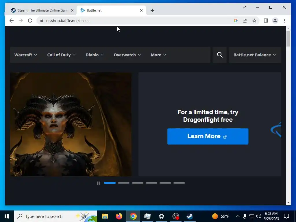Click the Google icon in address bar

(236, 21)
